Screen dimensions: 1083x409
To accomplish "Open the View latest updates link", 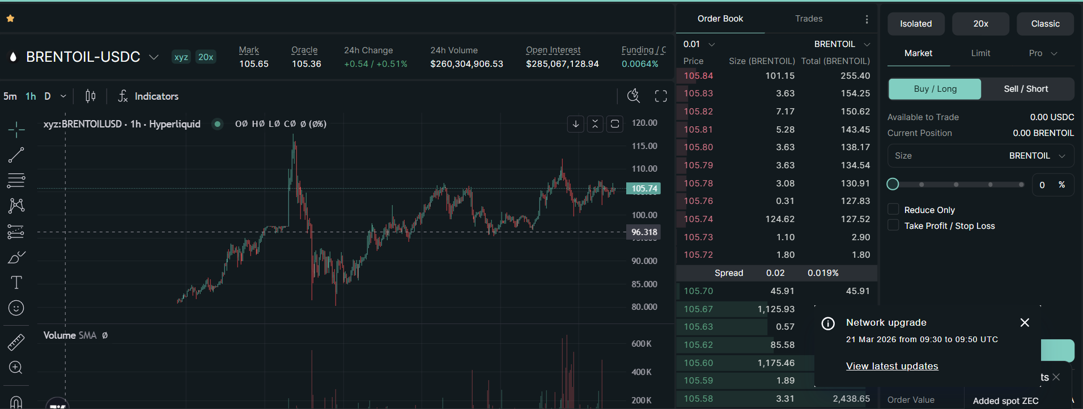I will [x=892, y=366].
